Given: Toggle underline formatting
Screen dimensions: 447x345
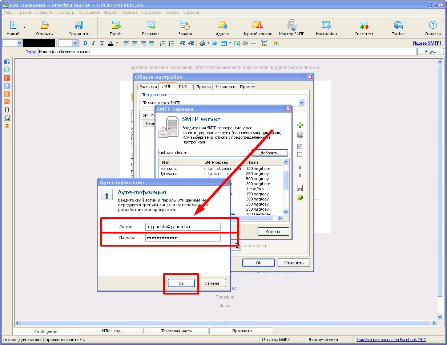Looking at the screenshot, I should [102, 43].
